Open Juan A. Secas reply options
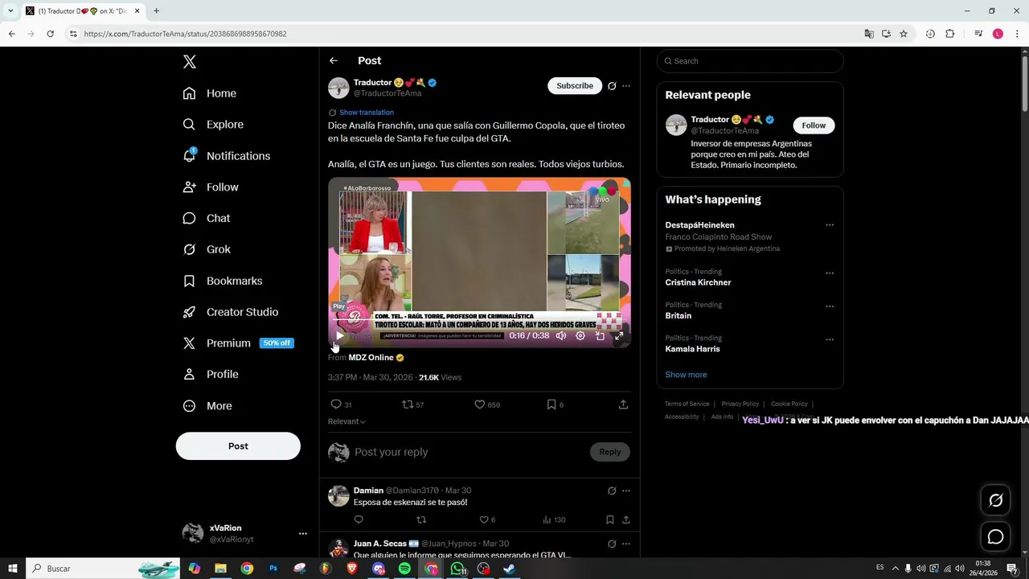 [626, 544]
